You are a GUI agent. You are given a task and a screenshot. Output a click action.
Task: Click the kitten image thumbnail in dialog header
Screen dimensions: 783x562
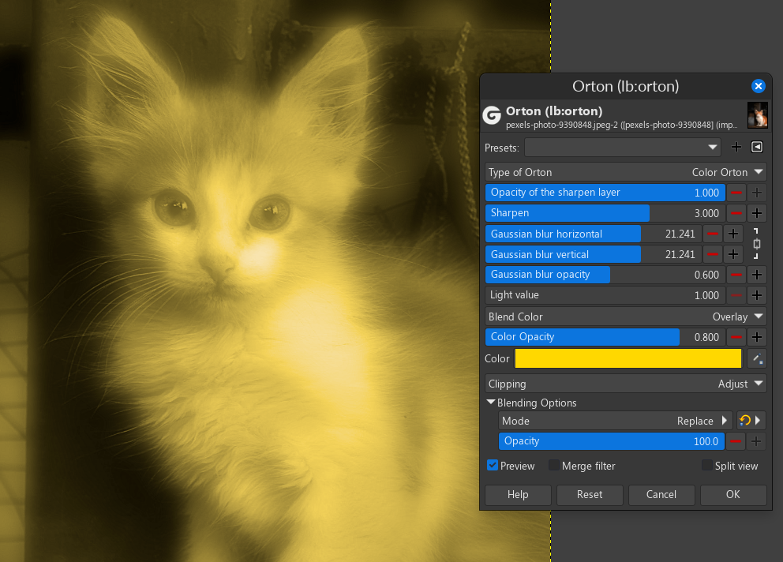[757, 115]
